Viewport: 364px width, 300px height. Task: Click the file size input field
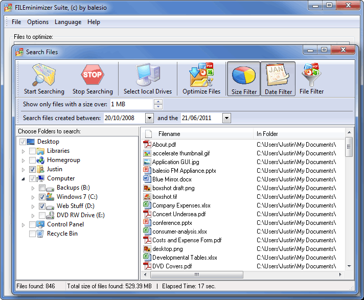click(131, 104)
